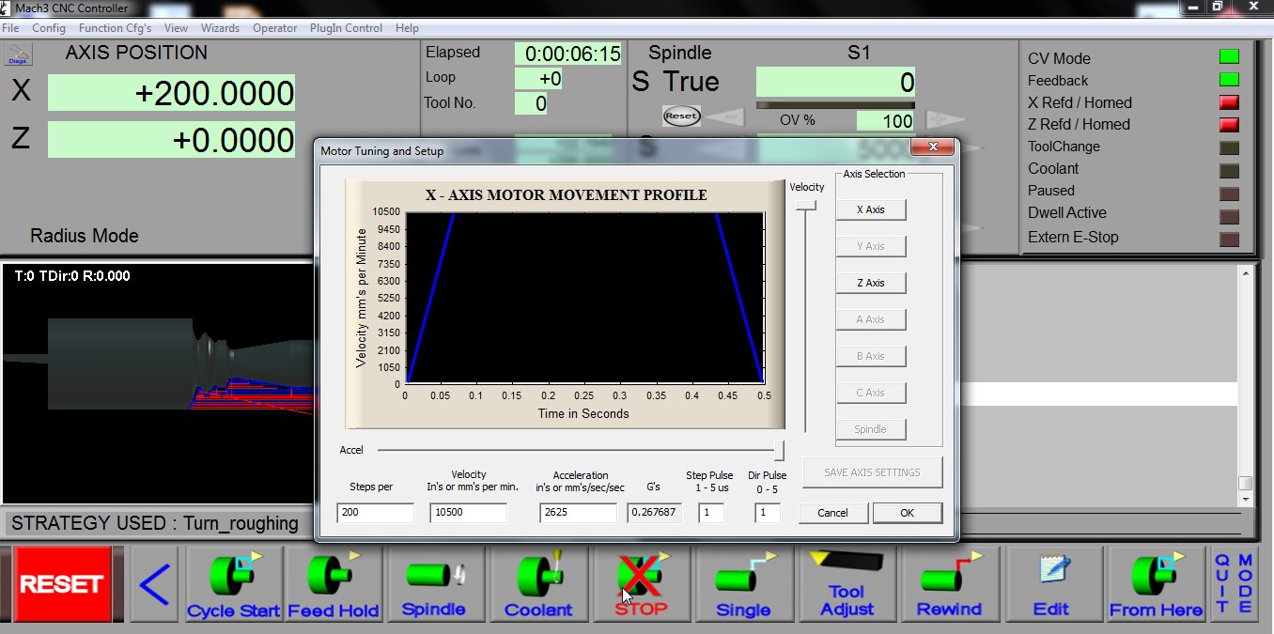Click the Tool No. field
The image size is (1274, 634).
click(x=531, y=103)
